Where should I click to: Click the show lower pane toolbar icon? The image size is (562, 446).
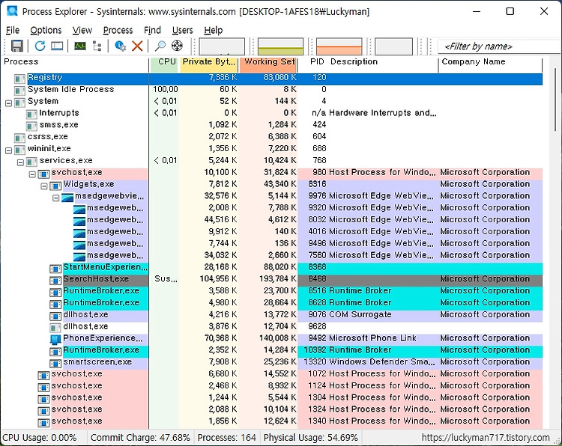click(x=57, y=46)
